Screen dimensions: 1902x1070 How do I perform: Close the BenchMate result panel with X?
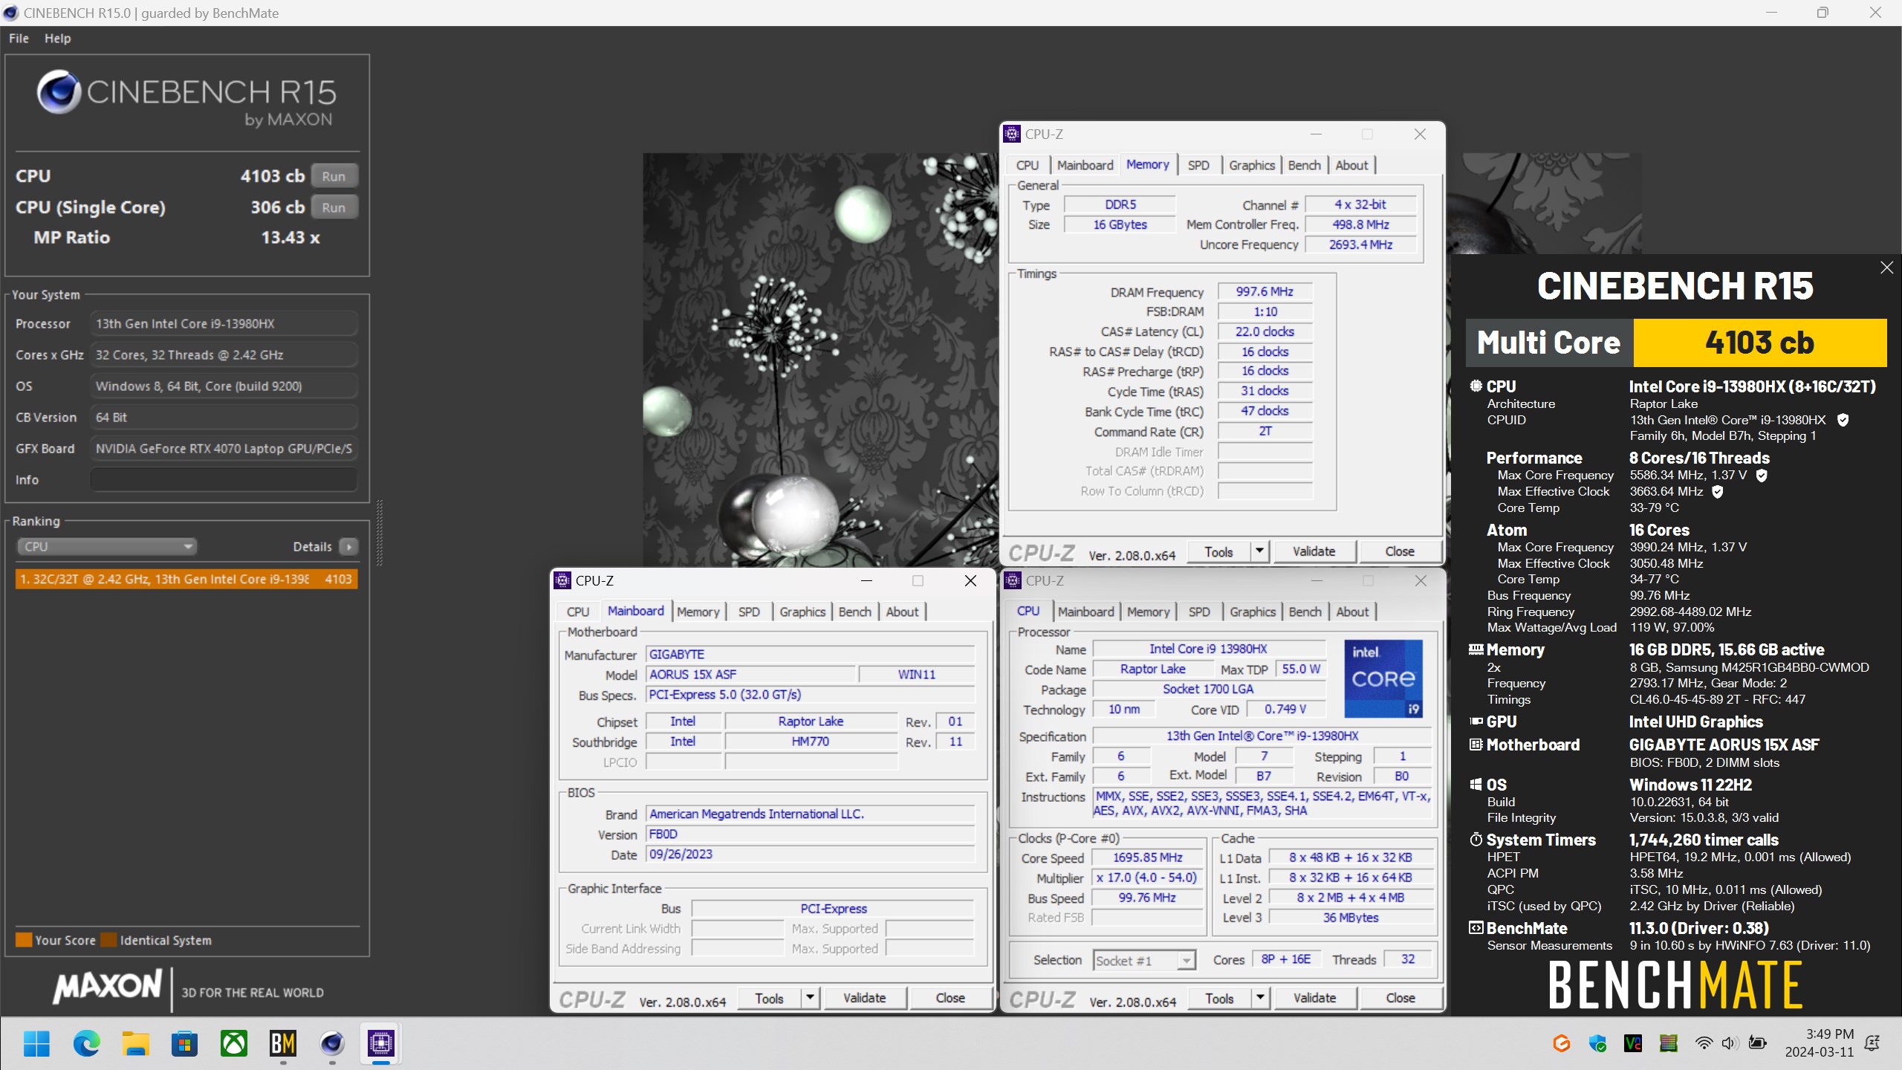pos(1886,267)
